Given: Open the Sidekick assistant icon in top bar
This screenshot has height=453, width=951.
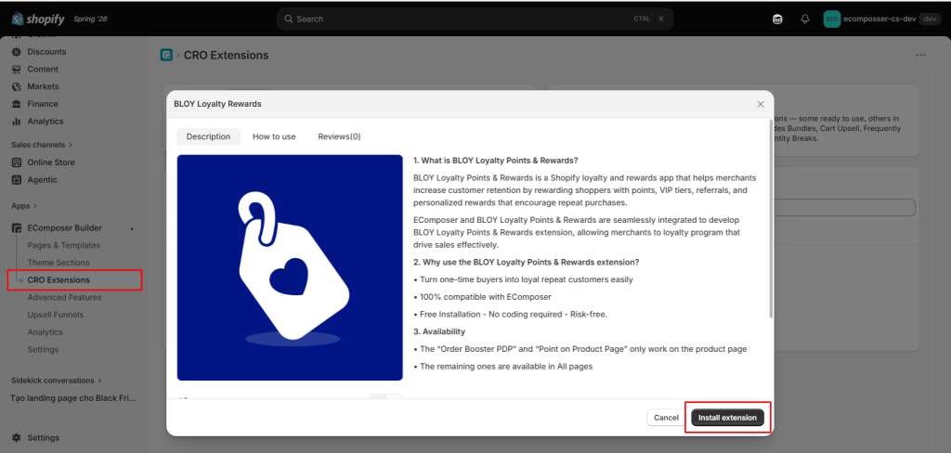Looking at the screenshot, I should point(777,19).
